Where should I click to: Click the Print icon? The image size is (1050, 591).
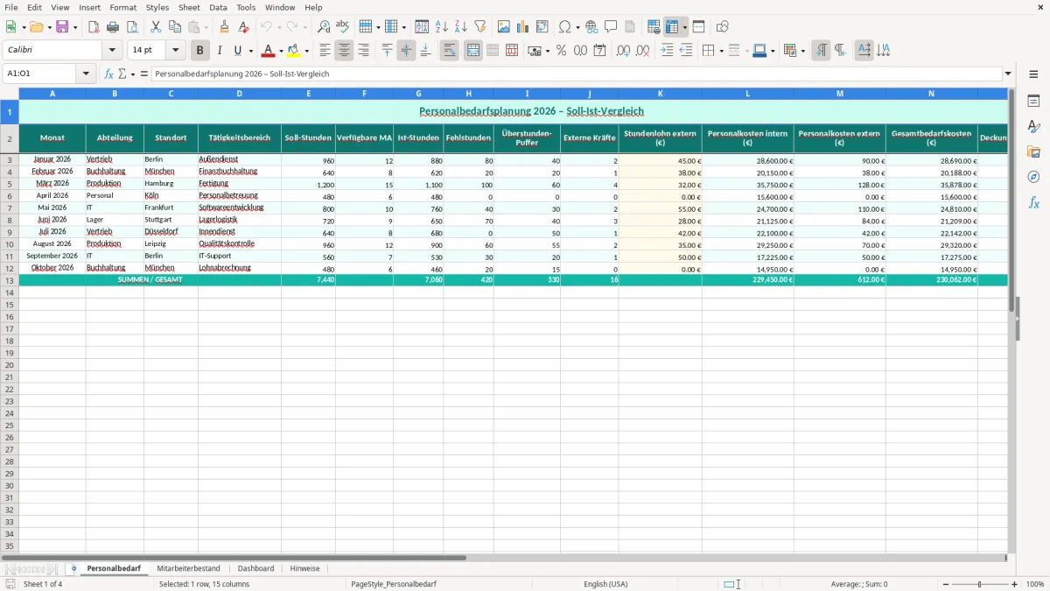click(113, 27)
